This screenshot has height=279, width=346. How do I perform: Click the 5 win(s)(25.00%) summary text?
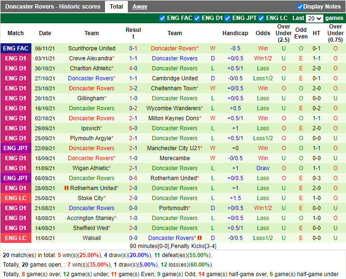pyautogui.click(x=78, y=255)
